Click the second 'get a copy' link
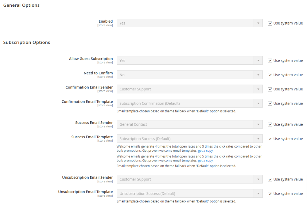Viewport: 307px width, 205px height. pos(205,161)
